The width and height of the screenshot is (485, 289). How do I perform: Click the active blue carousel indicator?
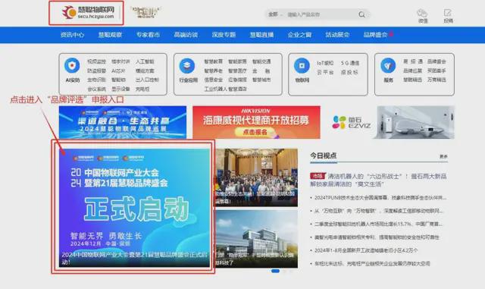pos(275,271)
